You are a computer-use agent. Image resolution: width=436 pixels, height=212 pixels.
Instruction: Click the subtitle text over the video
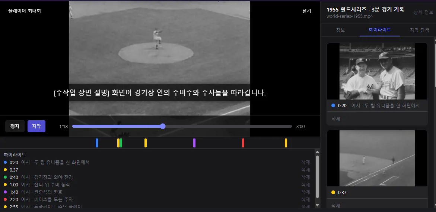[160, 92]
